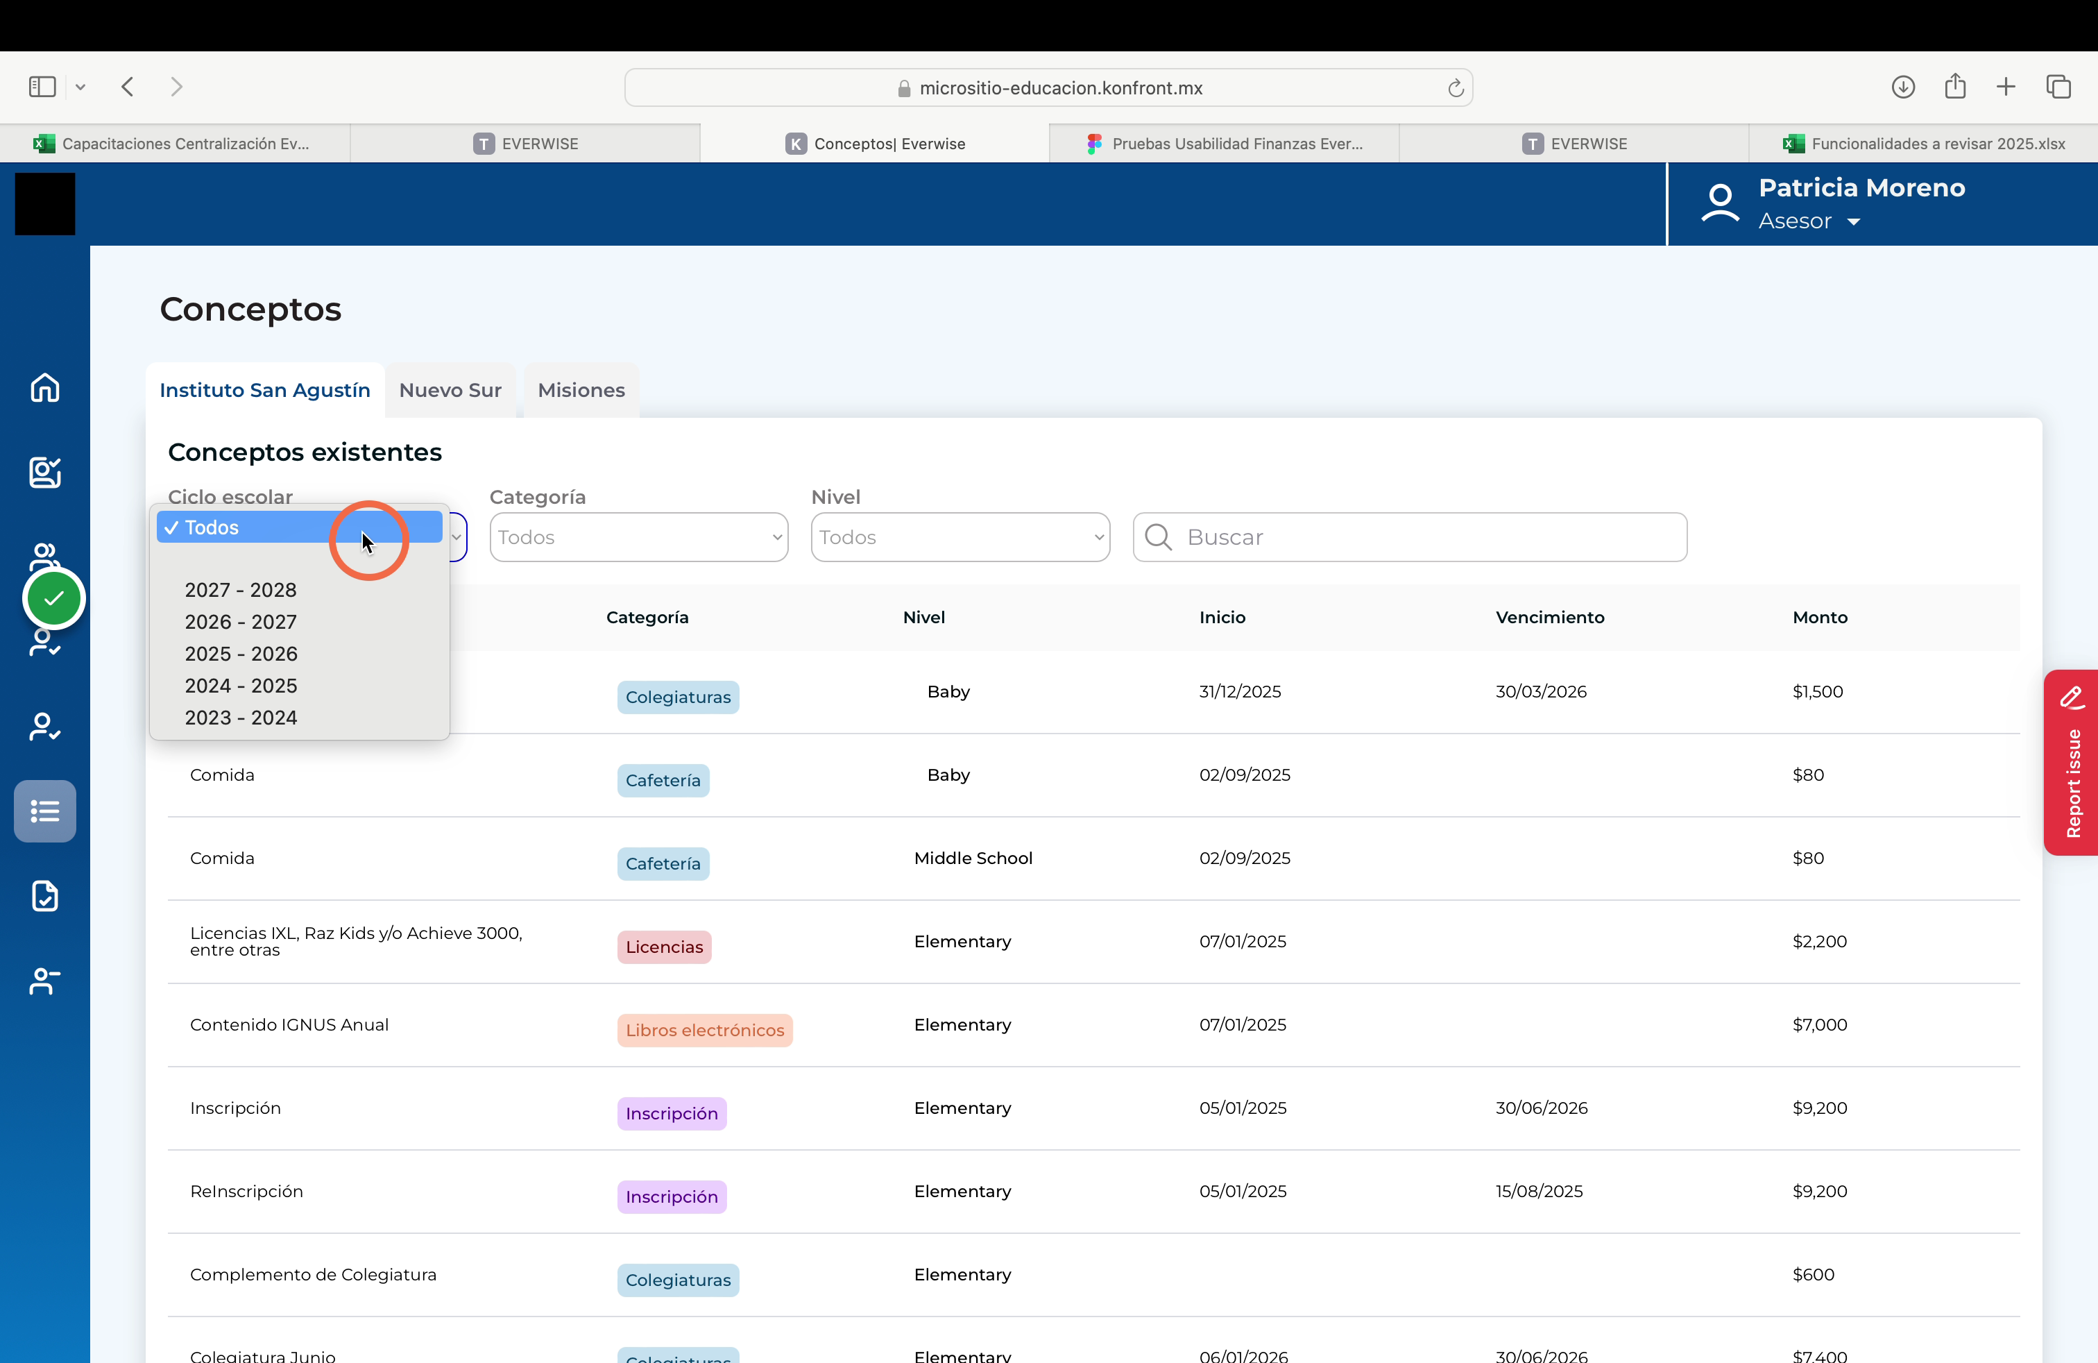Click the Safari sidebar toggle icon
This screenshot has height=1363, width=2098.
42,86
